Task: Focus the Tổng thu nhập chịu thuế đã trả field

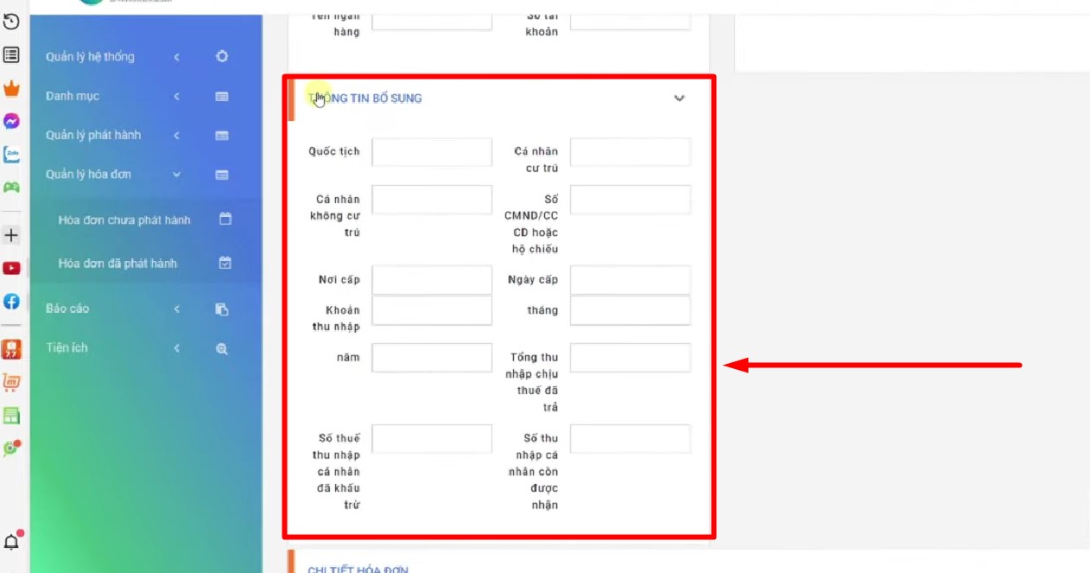Action: [631, 358]
